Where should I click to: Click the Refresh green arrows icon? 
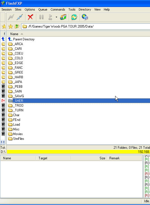pos(74,17)
